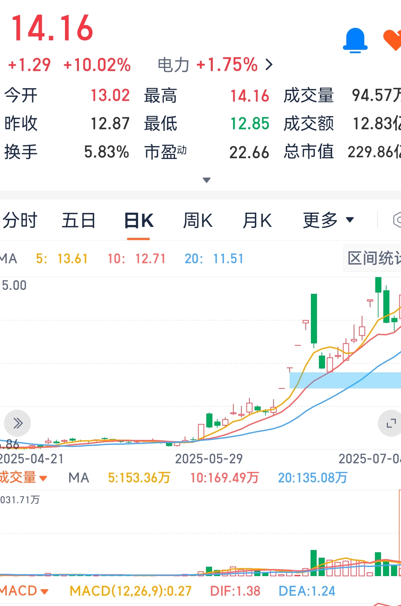This screenshot has height=606, width=401.
Task: Switch to 五日 chart tab
Action: pos(79,220)
